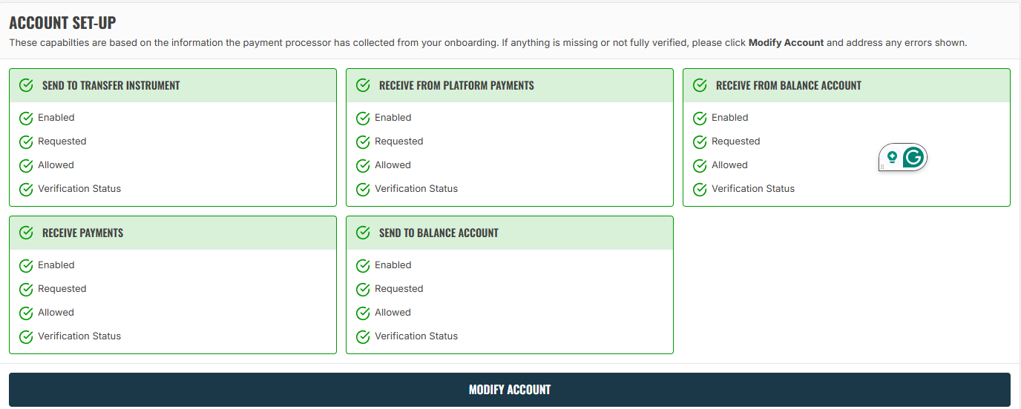The height and width of the screenshot is (409, 1021).
Task: Click the Grammarly lightbulb suggestion icon
Action: (892, 157)
